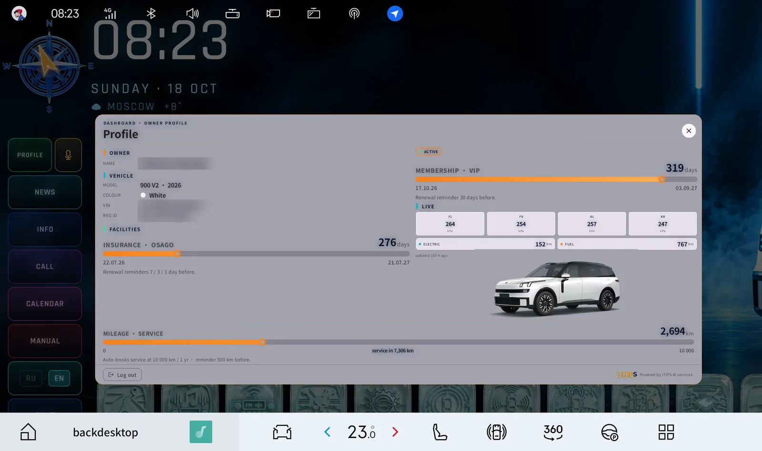Open the music note app

[x=201, y=432]
